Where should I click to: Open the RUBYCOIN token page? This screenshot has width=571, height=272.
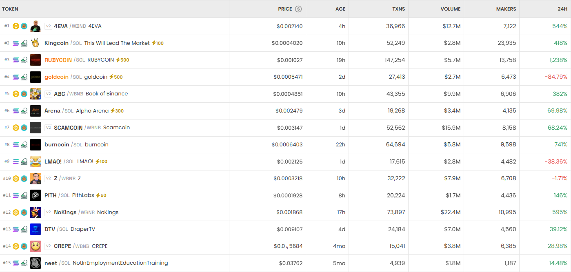click(x=58, y=60)
